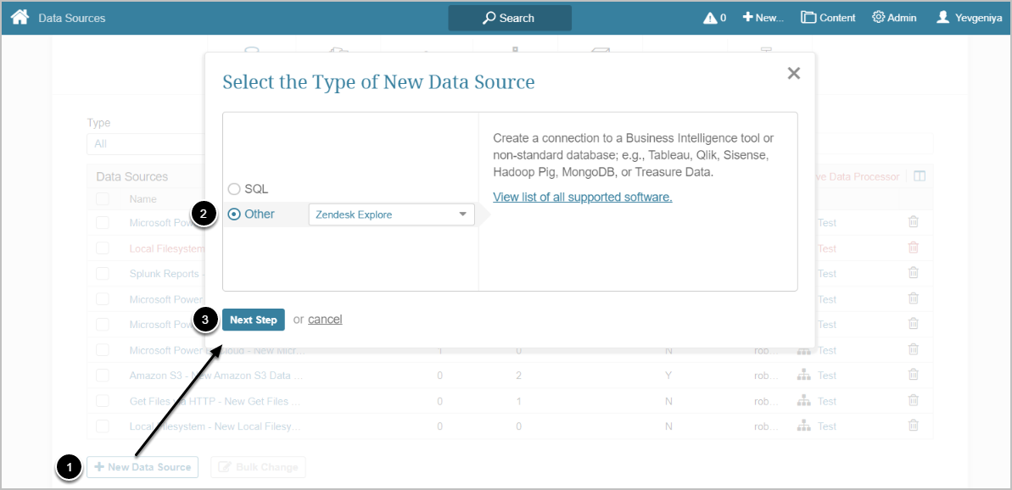1012x490 pixels.
Task: Check the Splunk Reports row checkbox
Action: point(103,274)
